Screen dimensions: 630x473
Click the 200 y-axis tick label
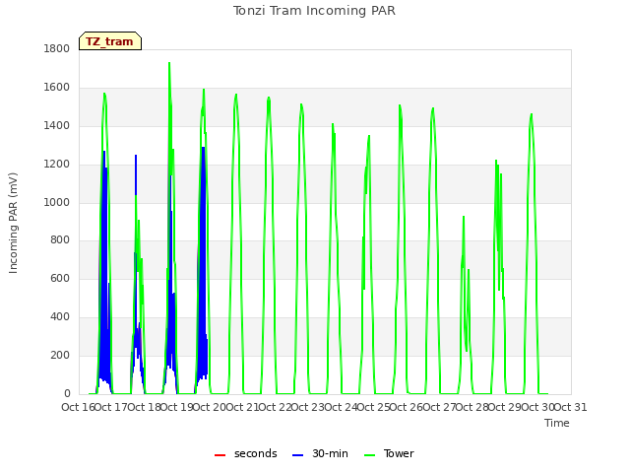[x=60, y=355]
